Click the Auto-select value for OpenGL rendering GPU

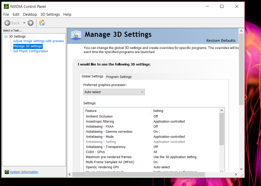pyautogui.click(x=162, y=167)
